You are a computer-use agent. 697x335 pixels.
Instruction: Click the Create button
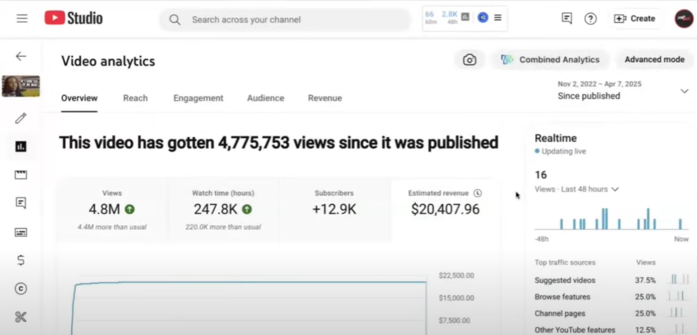click(635, 18)
